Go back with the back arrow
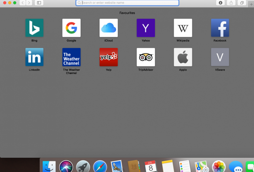 (23, 3)
